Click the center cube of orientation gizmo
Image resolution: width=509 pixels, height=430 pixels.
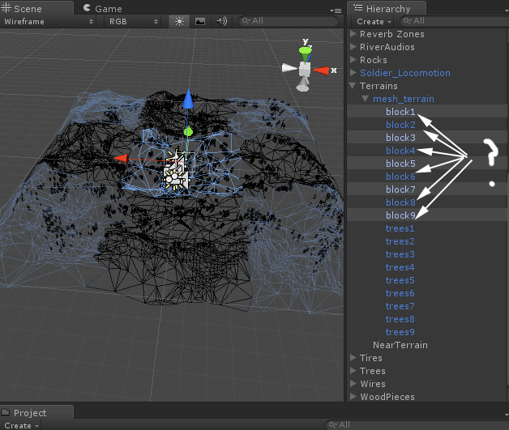[305, 70]
